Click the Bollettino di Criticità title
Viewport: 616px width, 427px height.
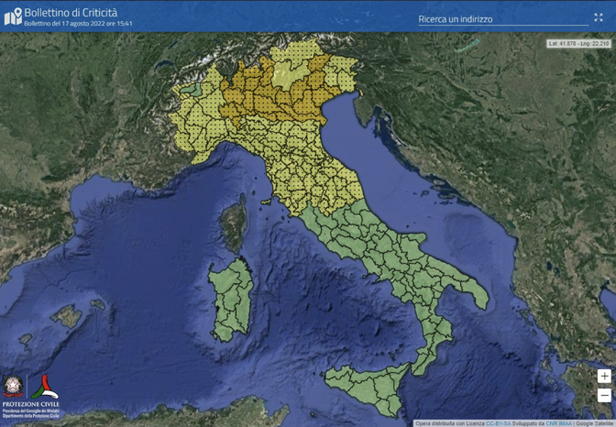coord(71,12)
